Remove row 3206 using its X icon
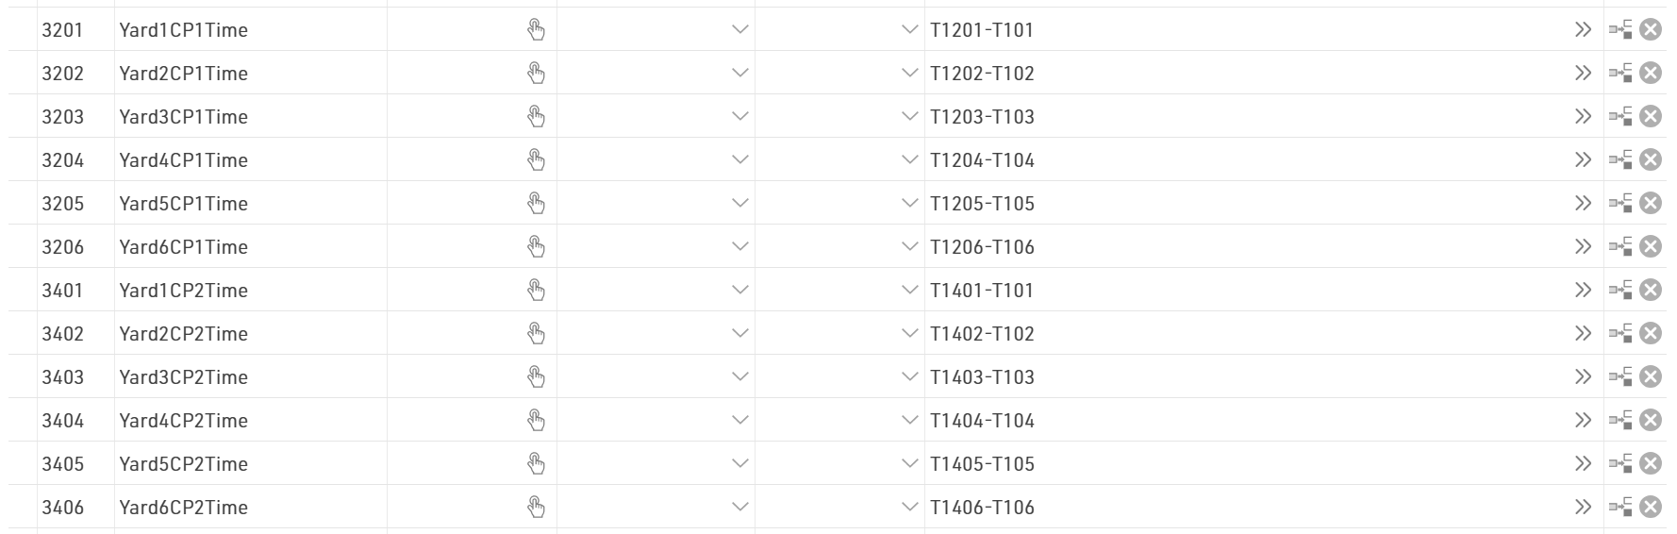 [x=1650, y=247]
